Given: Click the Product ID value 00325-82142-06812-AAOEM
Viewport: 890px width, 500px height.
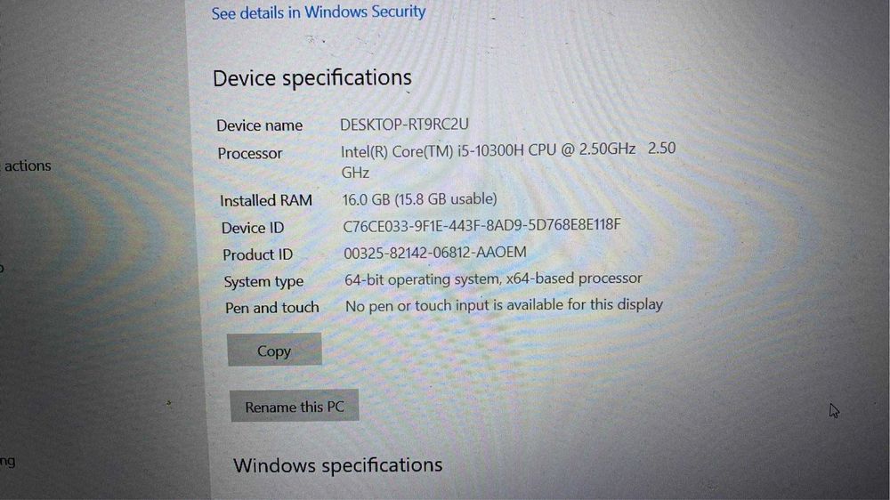Looking at the screenshot, I should (435, 253).
